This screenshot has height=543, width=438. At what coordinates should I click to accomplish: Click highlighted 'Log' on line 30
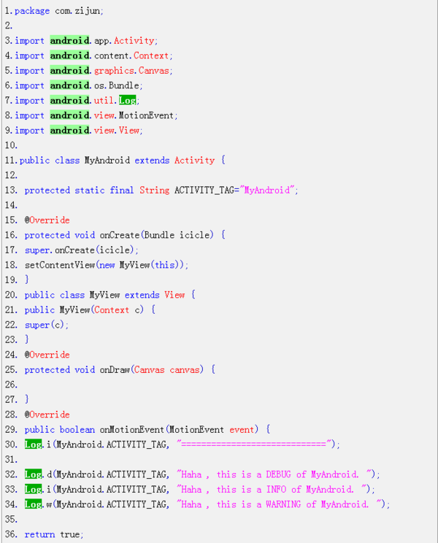tap(34, 444)
